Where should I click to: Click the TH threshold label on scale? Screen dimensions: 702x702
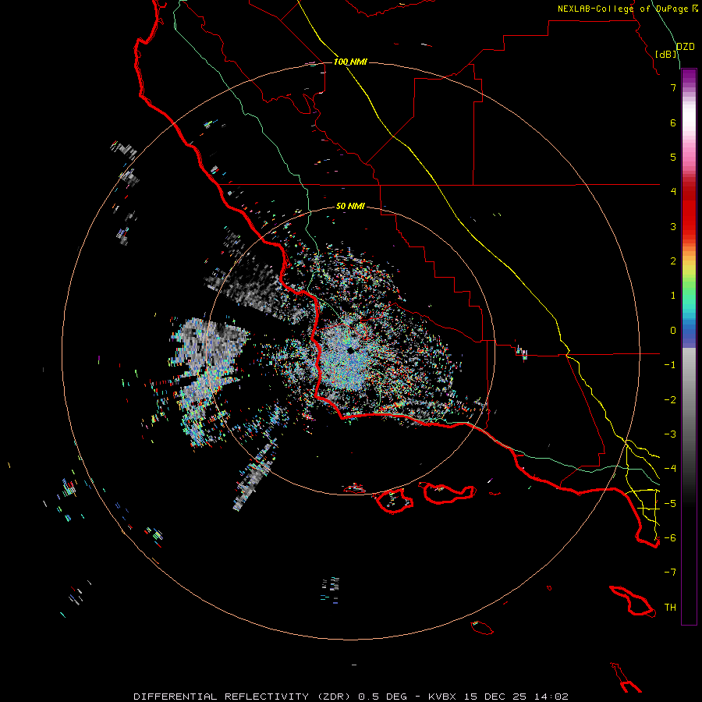point(670,608)
